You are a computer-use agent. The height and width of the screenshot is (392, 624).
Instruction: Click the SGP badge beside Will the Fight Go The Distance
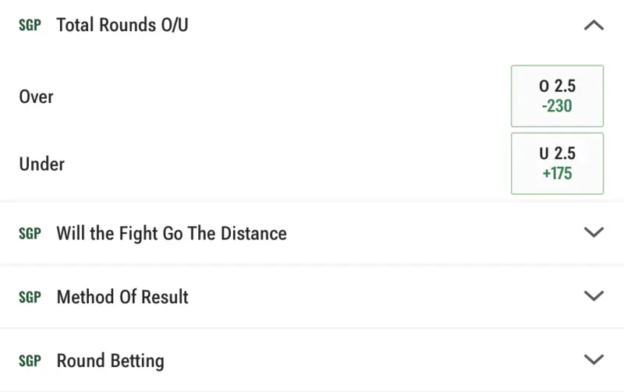click(x=30, y=233)
